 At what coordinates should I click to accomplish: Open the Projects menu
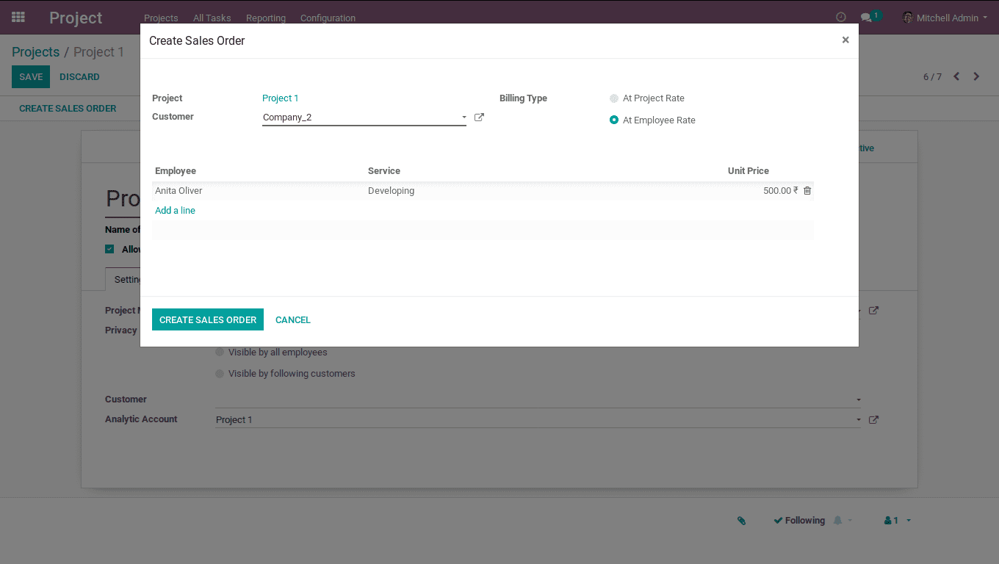coord(161,18)
